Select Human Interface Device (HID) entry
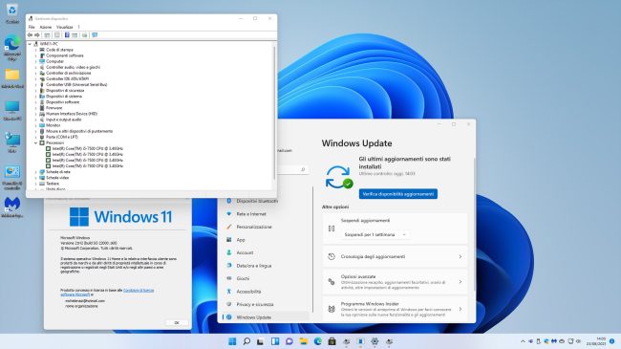The height and width of the screenshot is (349, 621). point(72,114)
